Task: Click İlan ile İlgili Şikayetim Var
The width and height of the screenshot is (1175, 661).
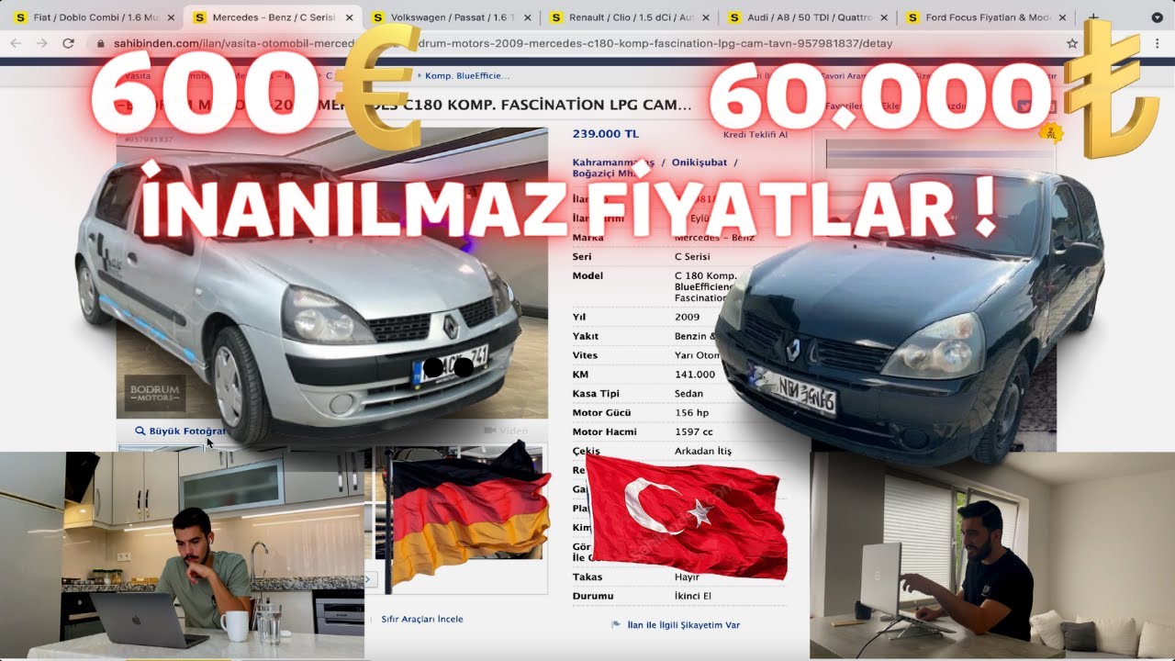Action: [x=683, y=625]
